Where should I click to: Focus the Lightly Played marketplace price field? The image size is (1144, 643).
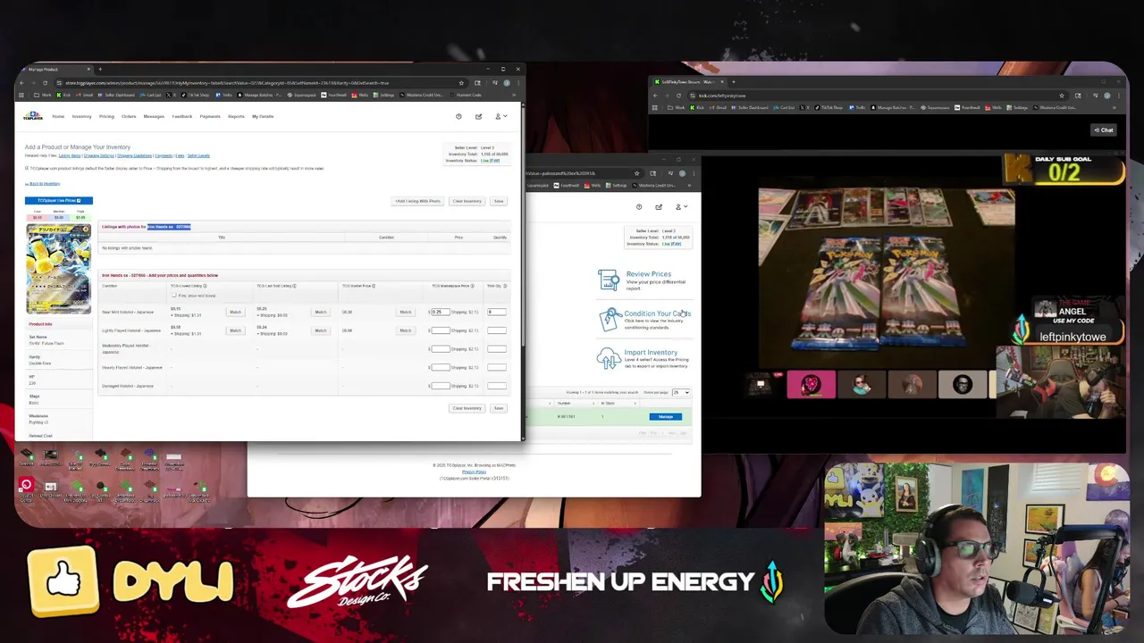pyautogui.click(x=441, y=330)
